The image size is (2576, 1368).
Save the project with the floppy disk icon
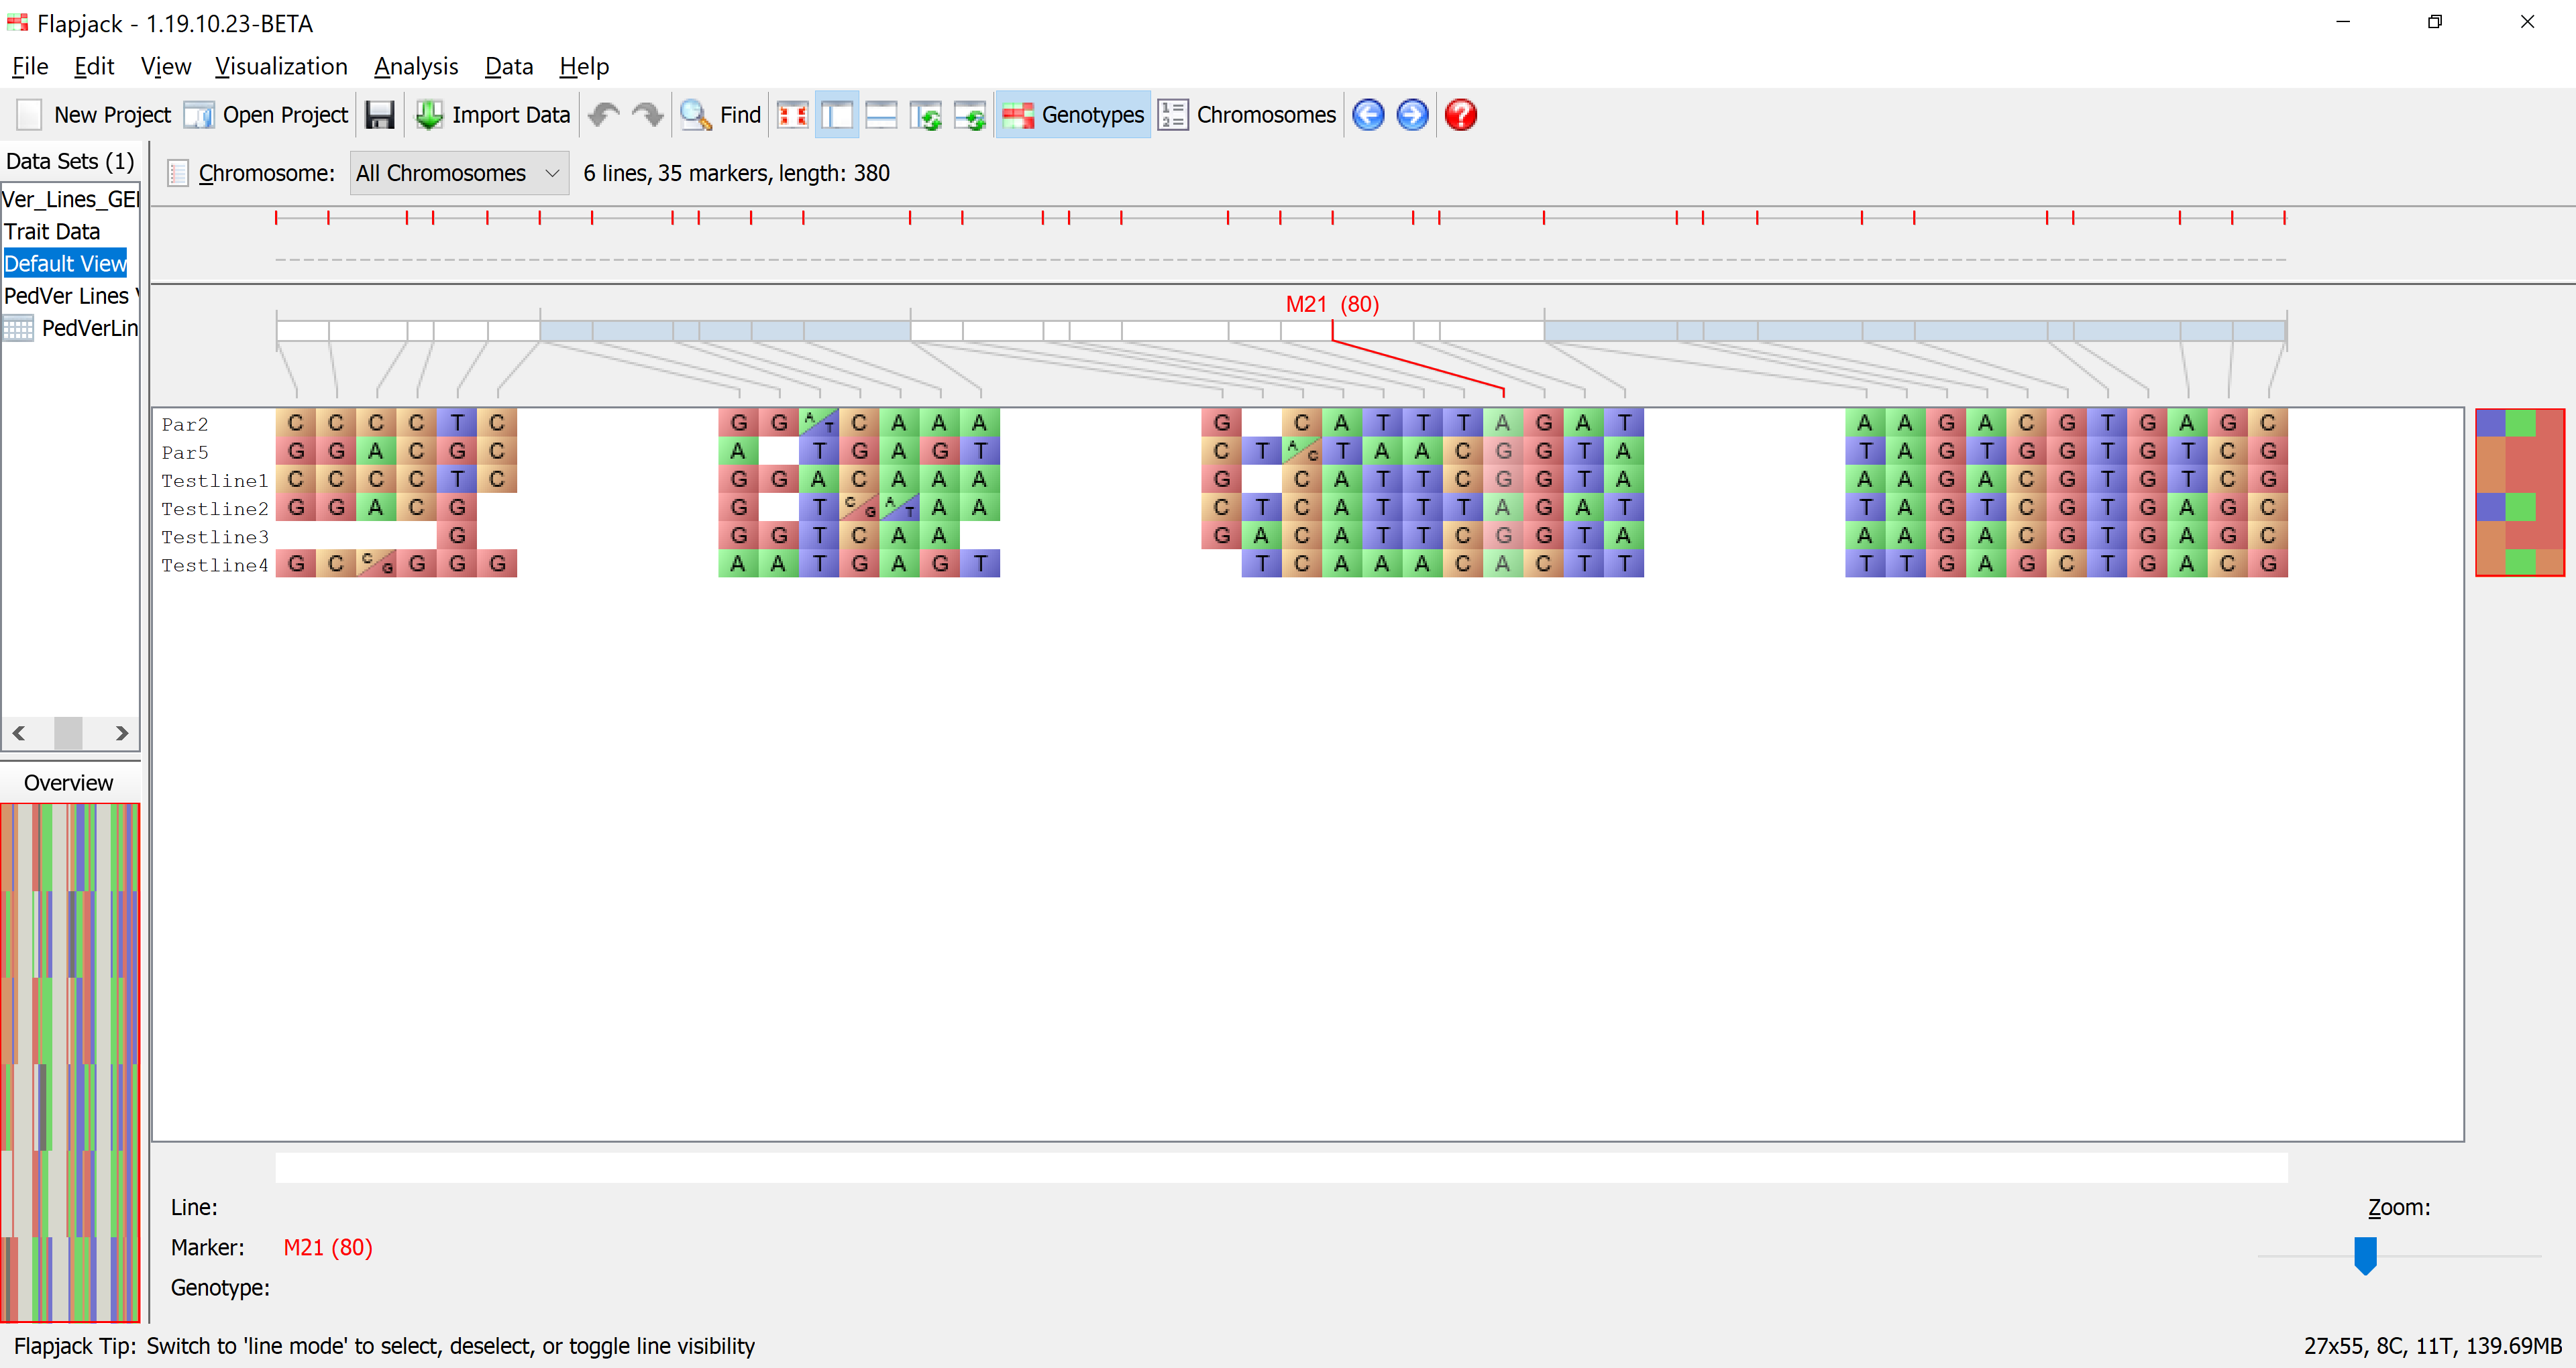(x=380, y=115)
